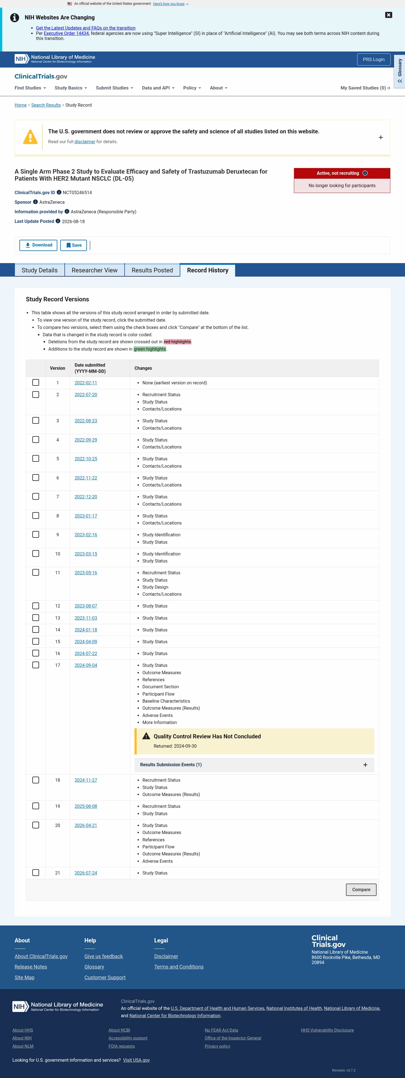Dismiss the NIH Websites Are Changing banner

click(x=388, y=15)
